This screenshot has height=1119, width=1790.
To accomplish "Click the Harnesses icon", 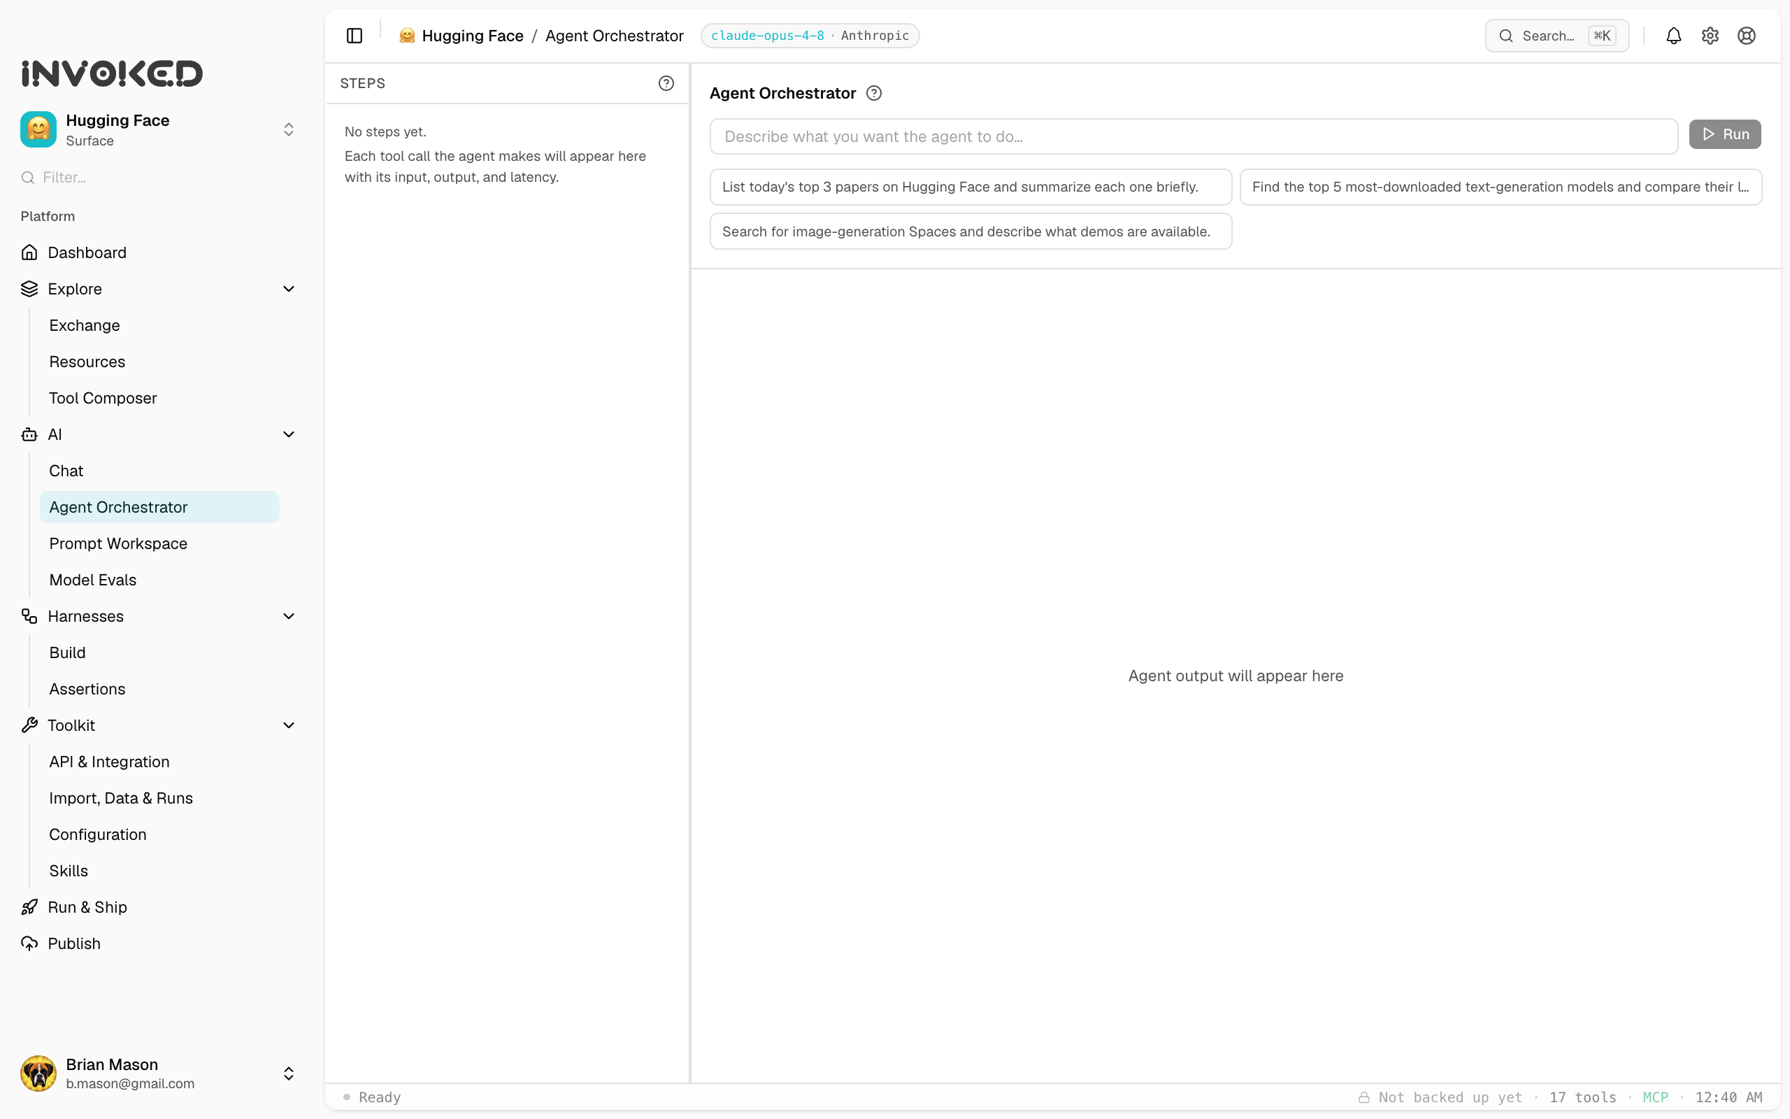I will pyautogui.click(x=29, y=615).
